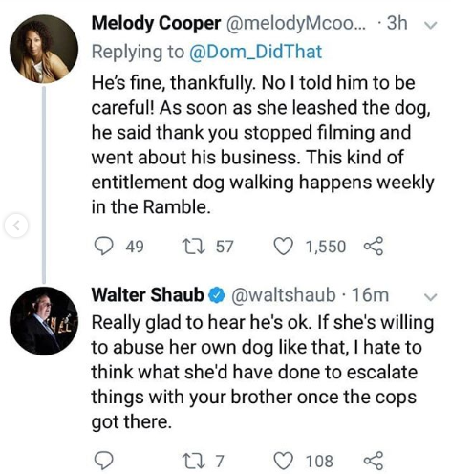
Task: Like Melody Cooper's tweet
Action: [x=283, y=247]
